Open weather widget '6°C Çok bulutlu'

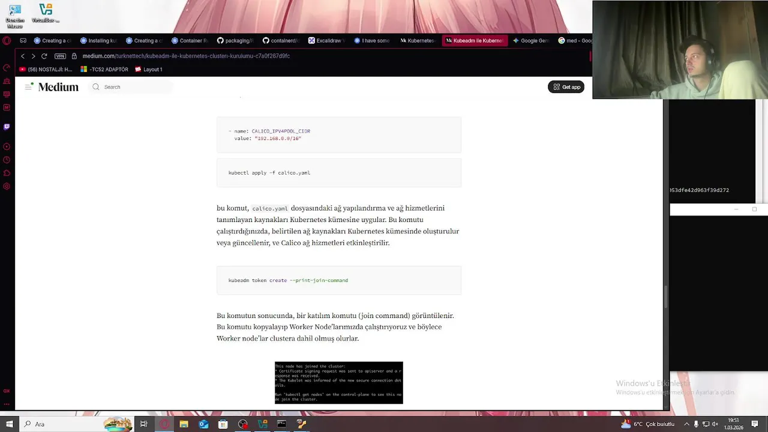pyautogui.click(x=649, y=424)
